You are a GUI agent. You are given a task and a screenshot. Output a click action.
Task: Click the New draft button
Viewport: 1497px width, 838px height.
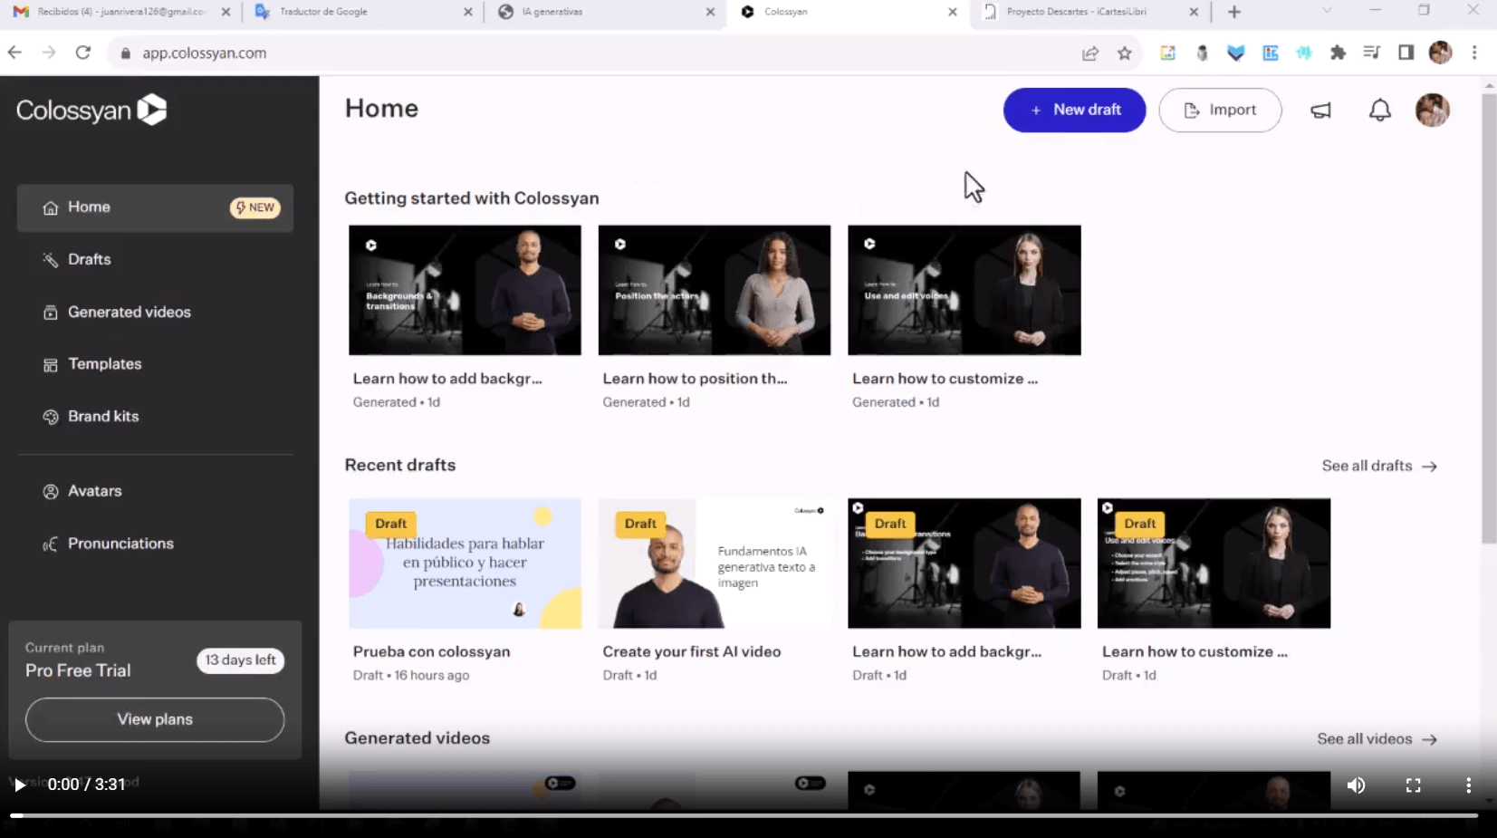(x=1074, y=110)
